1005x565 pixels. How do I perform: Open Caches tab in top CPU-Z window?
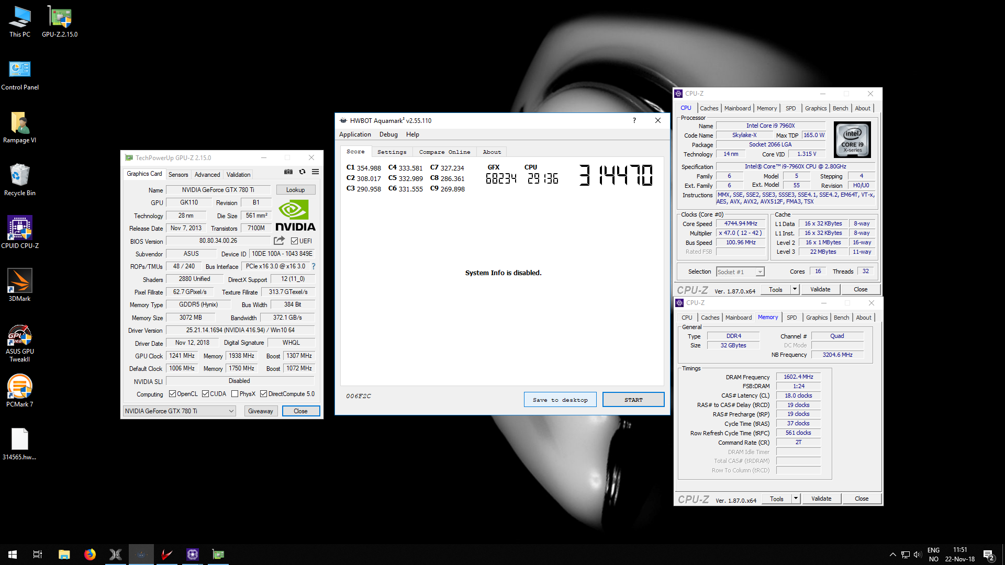point(709,108)
